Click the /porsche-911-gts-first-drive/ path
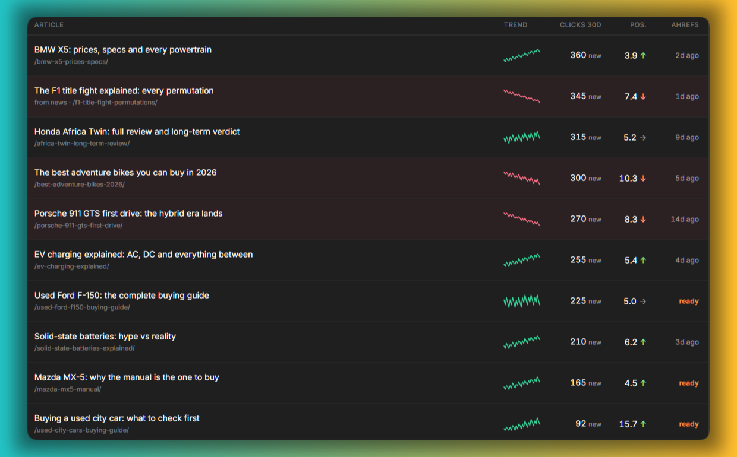737x457 pixels. [78, 226]
